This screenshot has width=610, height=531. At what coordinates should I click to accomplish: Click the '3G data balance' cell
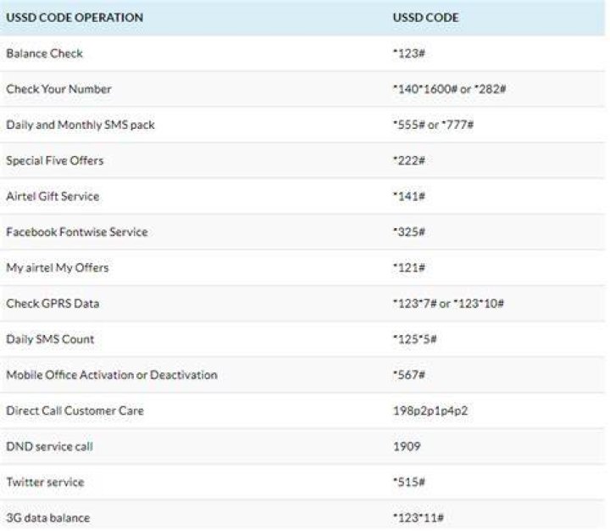click(x=48, y=518)
